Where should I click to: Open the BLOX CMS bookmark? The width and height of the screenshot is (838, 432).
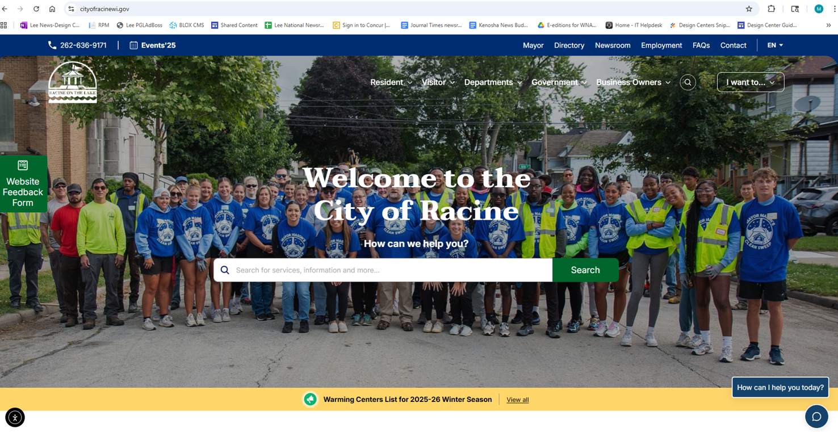187,25
